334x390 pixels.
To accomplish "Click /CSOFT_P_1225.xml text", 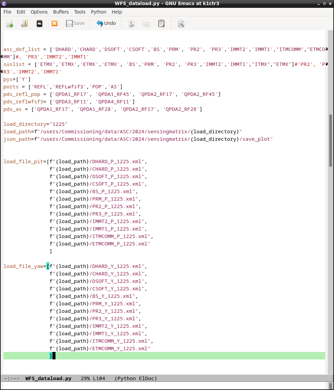I will click(115, 184).
